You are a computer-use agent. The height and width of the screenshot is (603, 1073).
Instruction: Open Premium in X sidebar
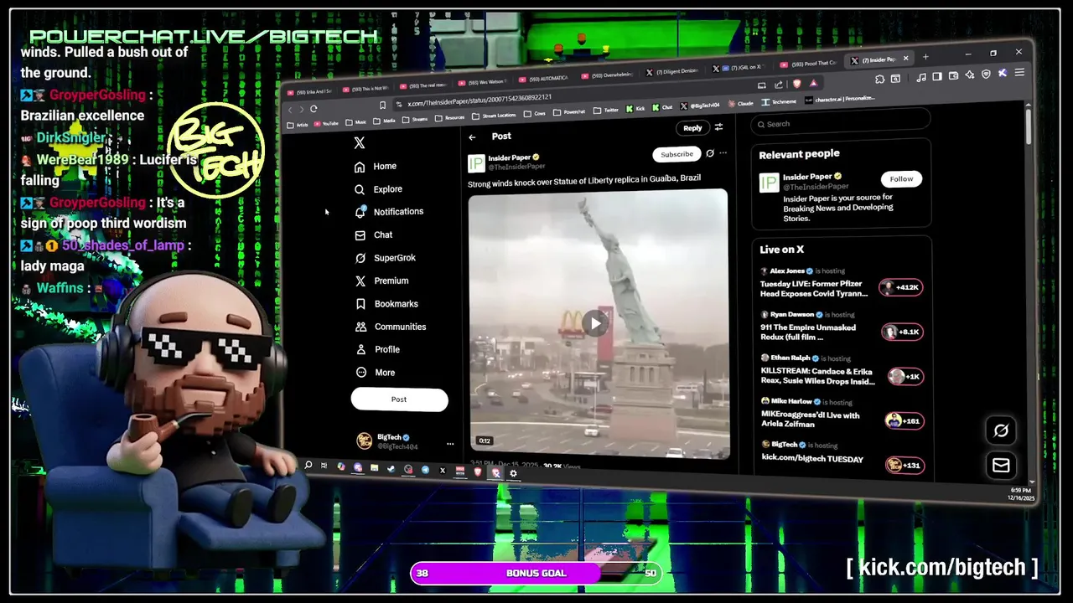381,281
